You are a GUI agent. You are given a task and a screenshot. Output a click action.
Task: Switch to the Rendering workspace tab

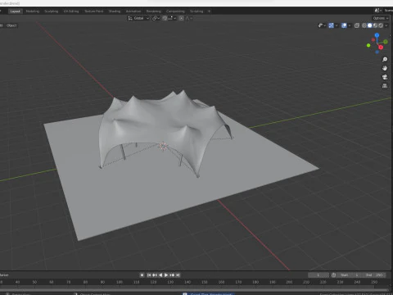(x=154, y=11)
